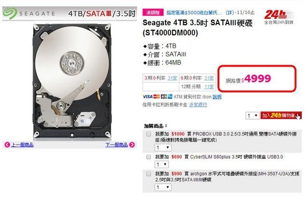
Task: Add product to 24h shopping cart
Action: click(281, 116)
